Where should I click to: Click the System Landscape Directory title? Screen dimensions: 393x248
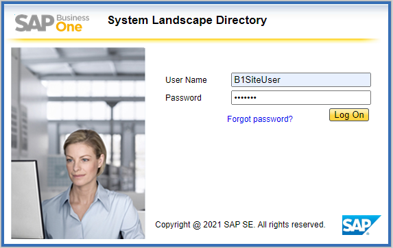(x=187, y=21)
